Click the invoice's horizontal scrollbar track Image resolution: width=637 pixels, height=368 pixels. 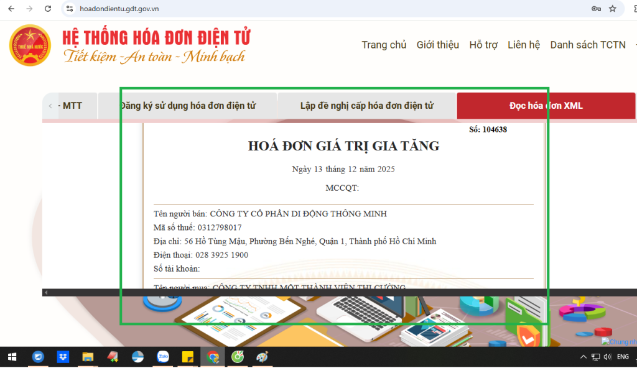[x=342, y=292]
